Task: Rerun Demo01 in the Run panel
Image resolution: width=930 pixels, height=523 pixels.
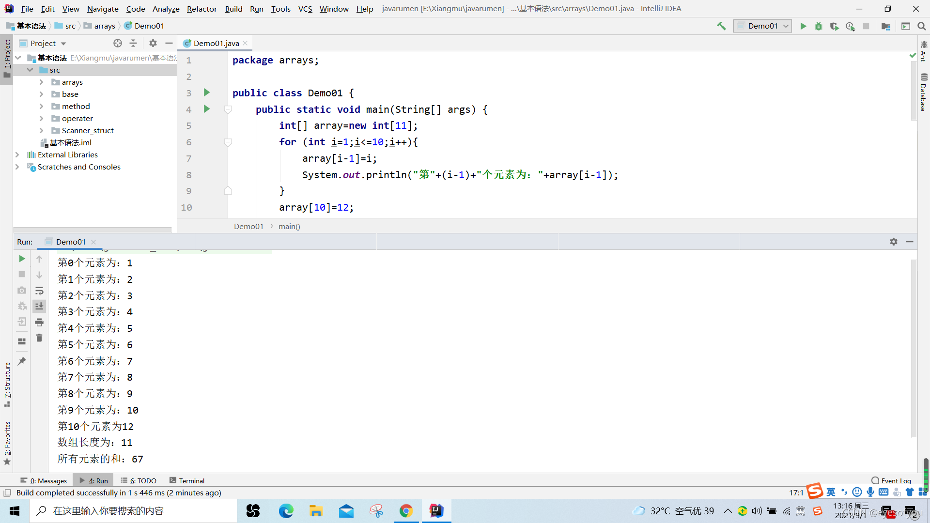Action: point(22,259)
